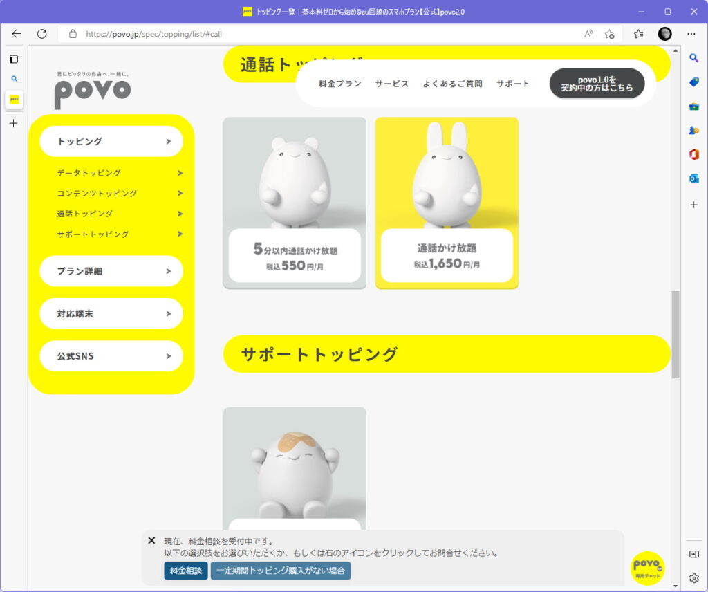The image size is (708, 592).
Task: Add this page to favorites star icon
Action: pos(610,34)
